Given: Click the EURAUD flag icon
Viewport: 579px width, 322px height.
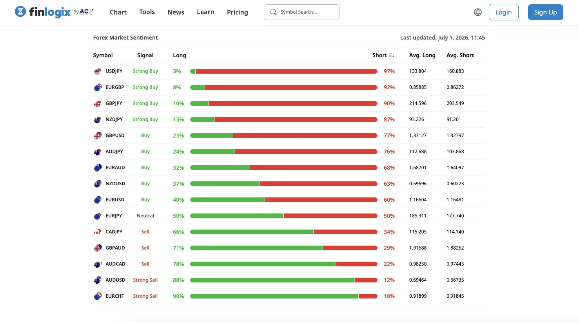Looking at the screenshot, I should (98, 168).
